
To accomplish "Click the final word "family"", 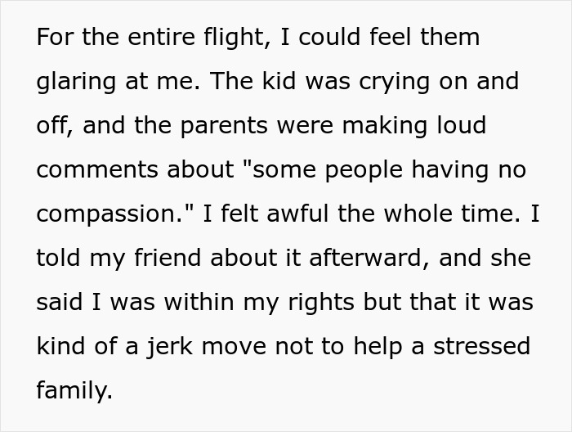I will click(x=72, y=390).
